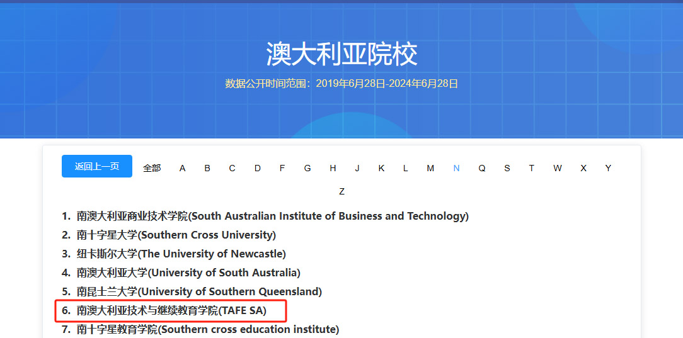Filter schools by letter H

[333, 168]
